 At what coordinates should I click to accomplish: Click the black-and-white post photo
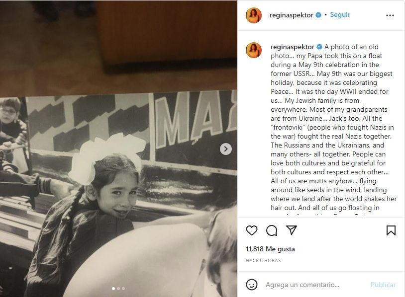(x=119, y=189)
